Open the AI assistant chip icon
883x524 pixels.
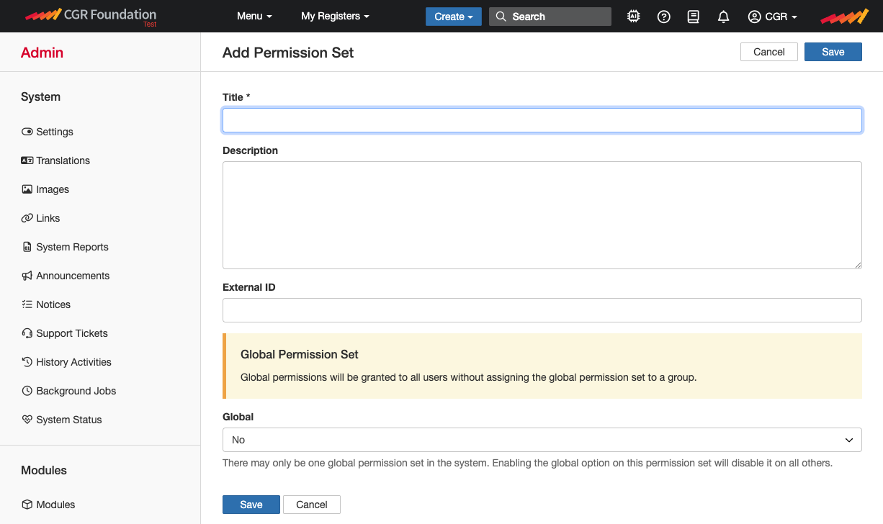click(x=633, y=16)
